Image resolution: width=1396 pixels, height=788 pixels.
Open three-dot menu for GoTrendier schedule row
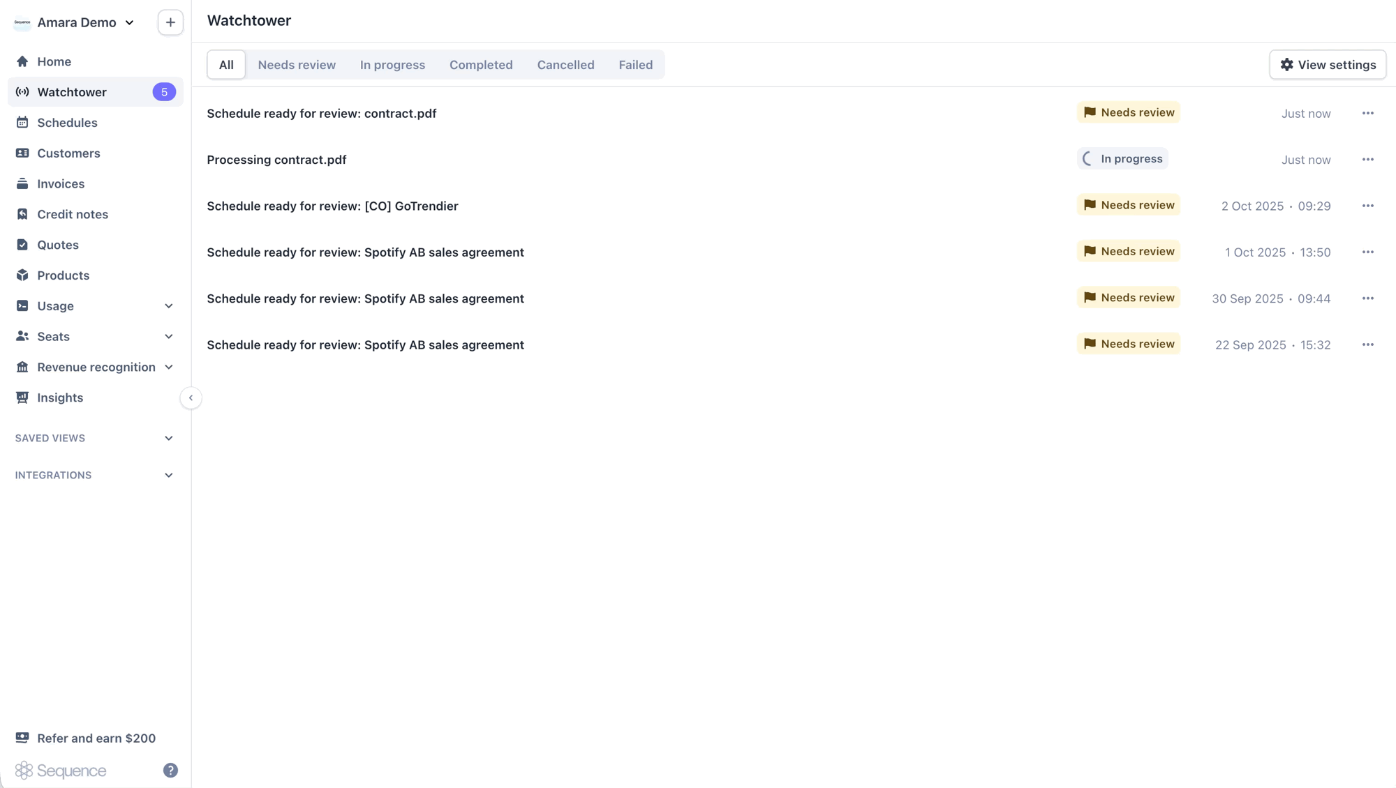pos(1367,206)
